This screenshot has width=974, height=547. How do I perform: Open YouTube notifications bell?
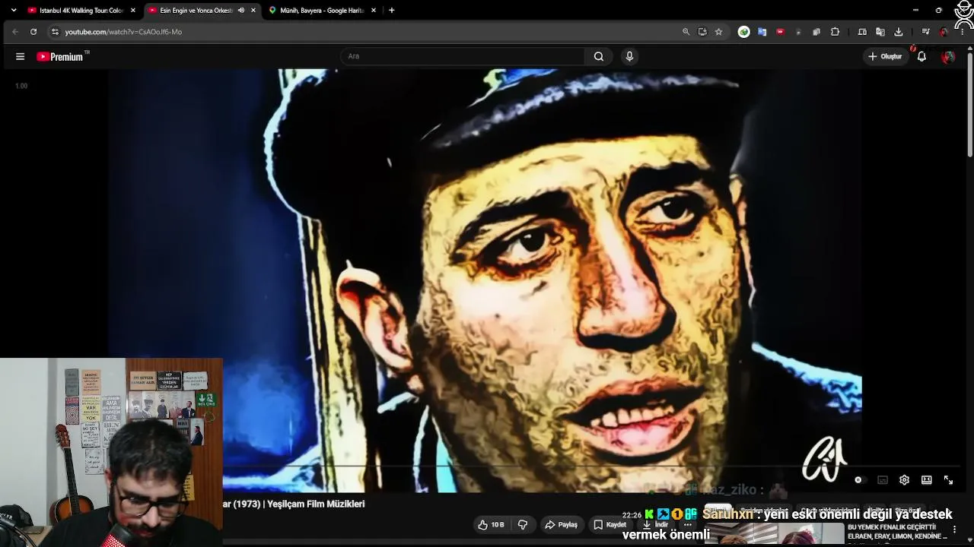(x=921, y=56)
